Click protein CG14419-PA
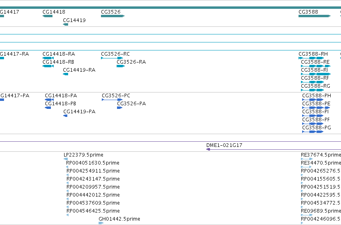 65,116
